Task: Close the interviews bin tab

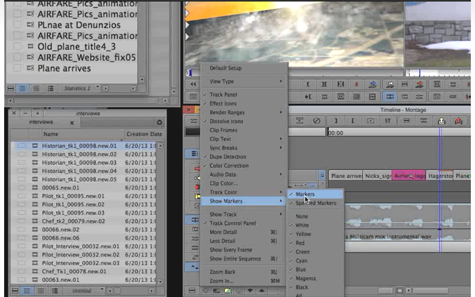Action: tap(72, 122)
